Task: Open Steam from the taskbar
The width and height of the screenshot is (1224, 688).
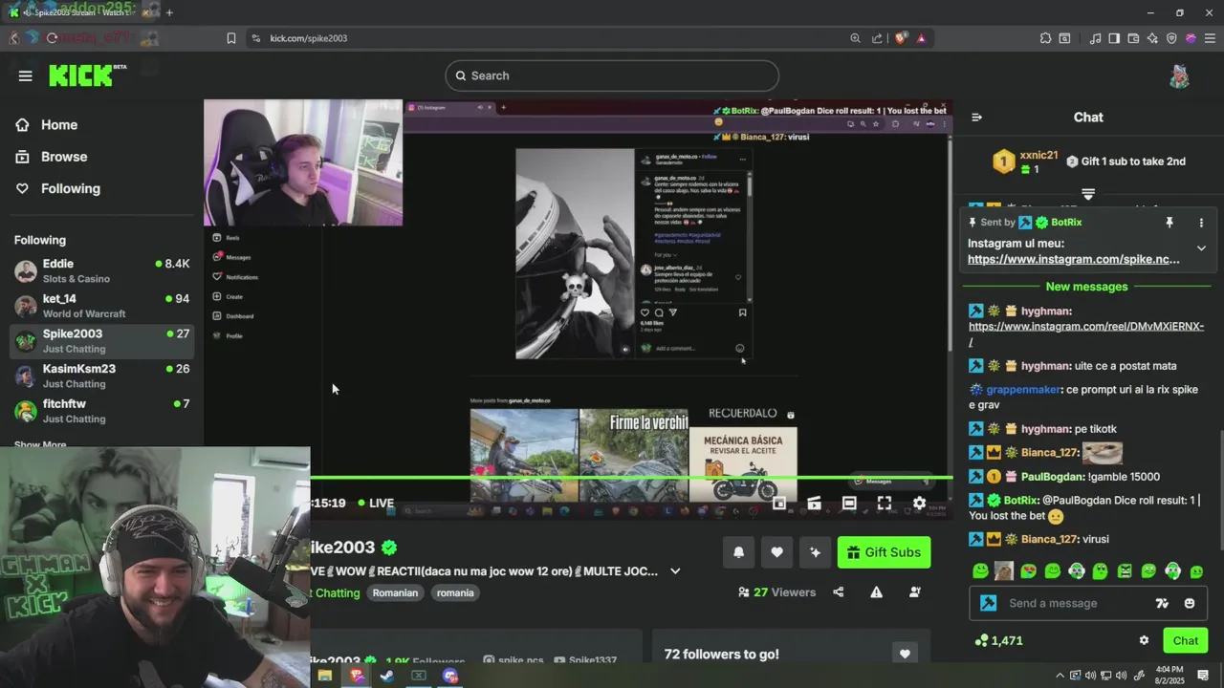Action: pyautogui.click(x=387, y=676)
